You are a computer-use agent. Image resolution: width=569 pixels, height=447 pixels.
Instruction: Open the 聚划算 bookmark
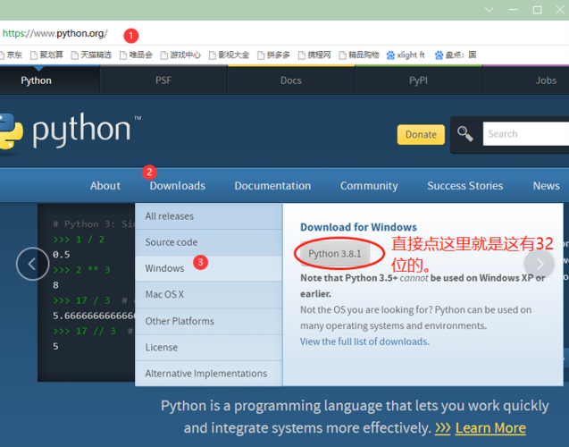pos(46,55)
